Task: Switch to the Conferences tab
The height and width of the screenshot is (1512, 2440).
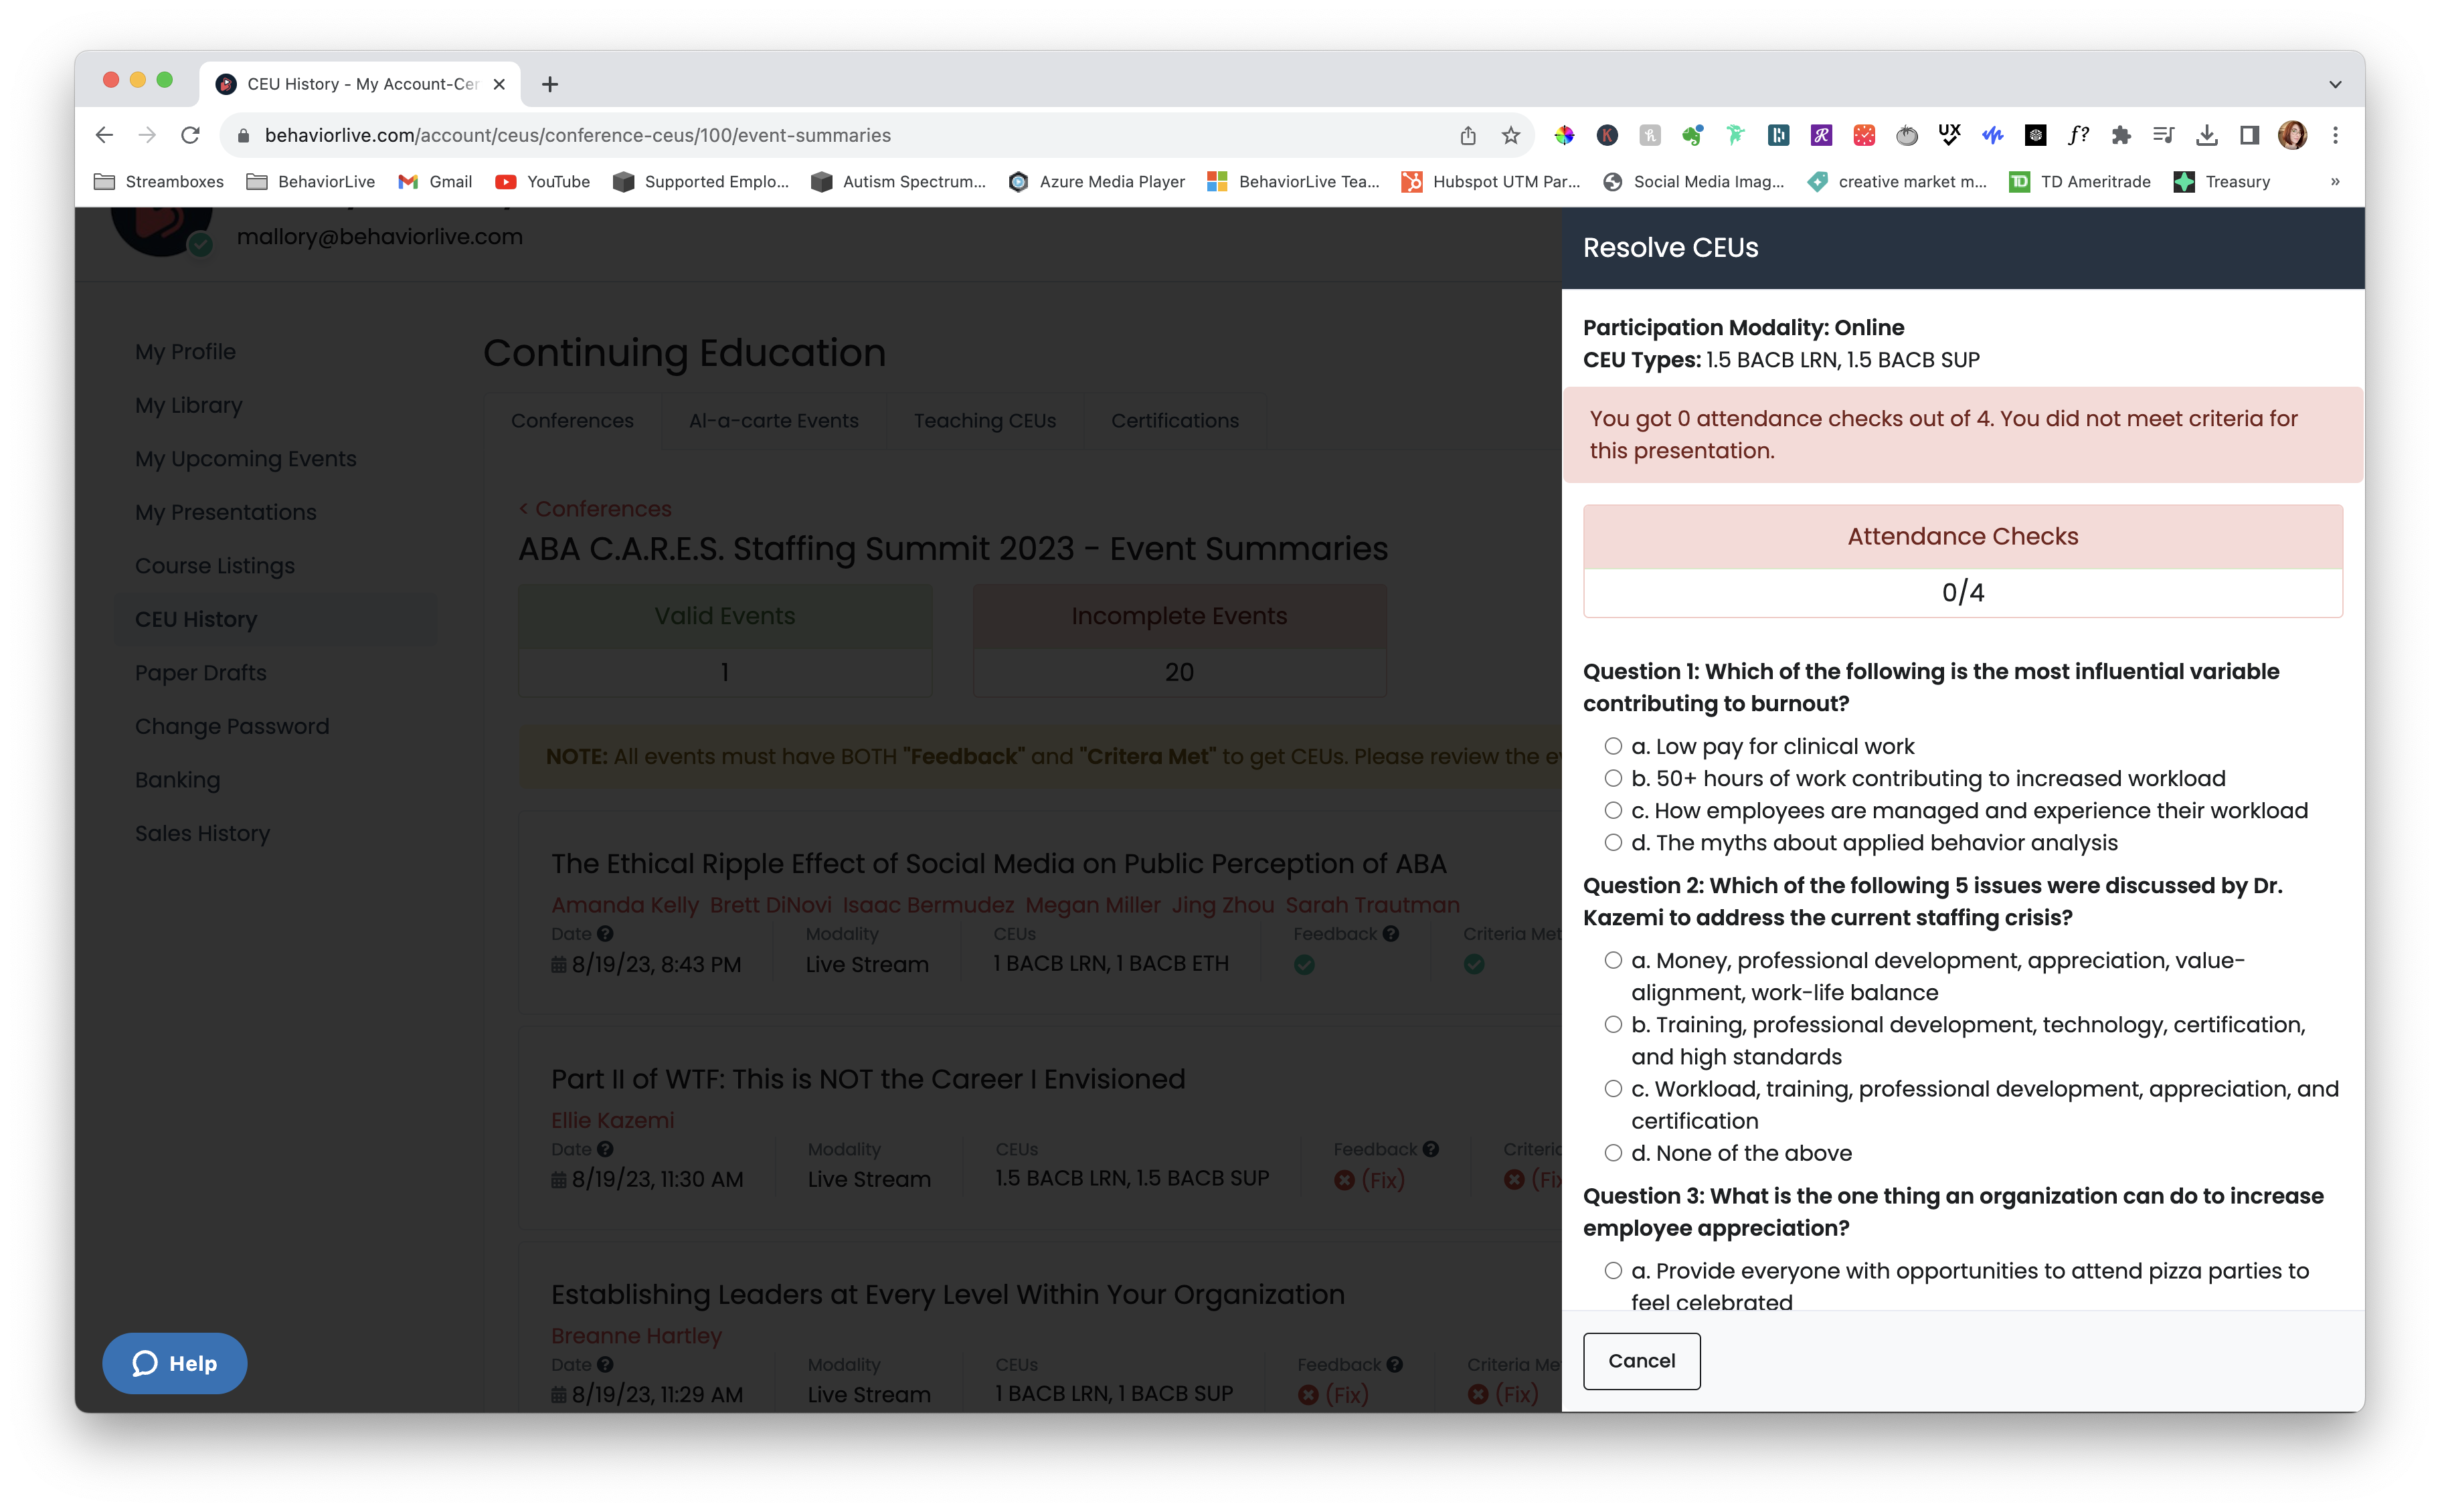Action: point(572,421)
